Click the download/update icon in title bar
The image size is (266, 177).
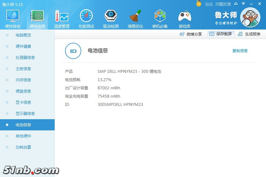click(x=236, y=4)
